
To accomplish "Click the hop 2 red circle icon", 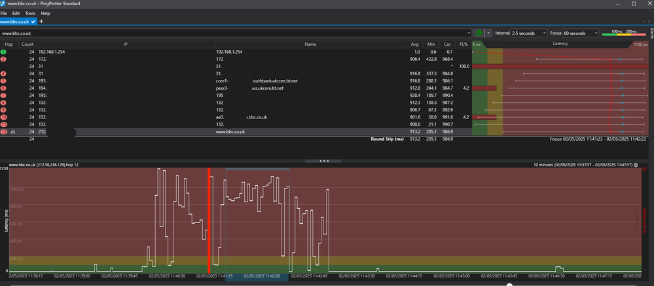I will coord(3,59).
